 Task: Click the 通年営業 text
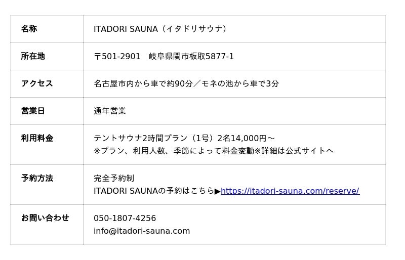[110, 111]
